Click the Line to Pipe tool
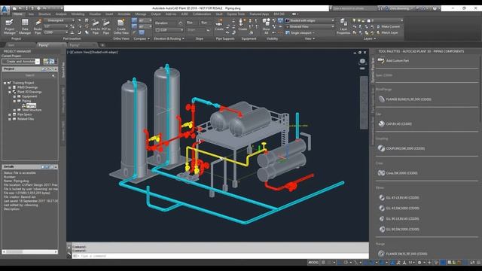 pos(96,26)
